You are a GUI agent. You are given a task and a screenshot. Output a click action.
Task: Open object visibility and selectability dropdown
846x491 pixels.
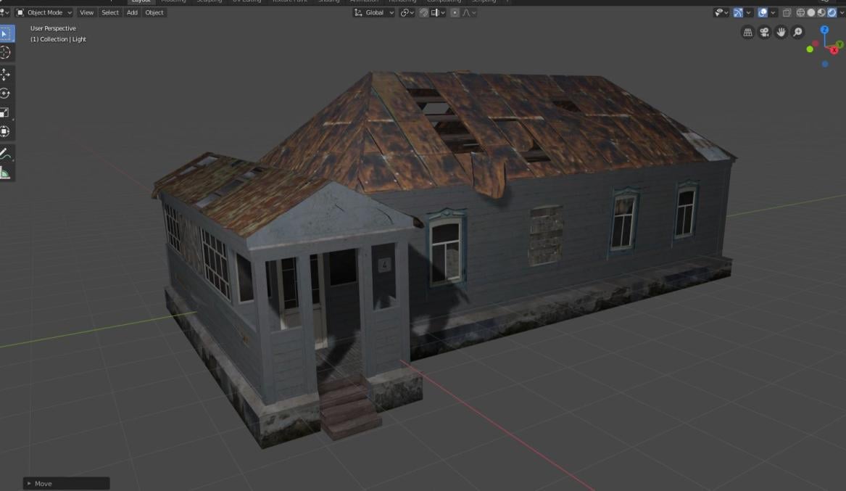pyautogui.click(x=721, y=12)
